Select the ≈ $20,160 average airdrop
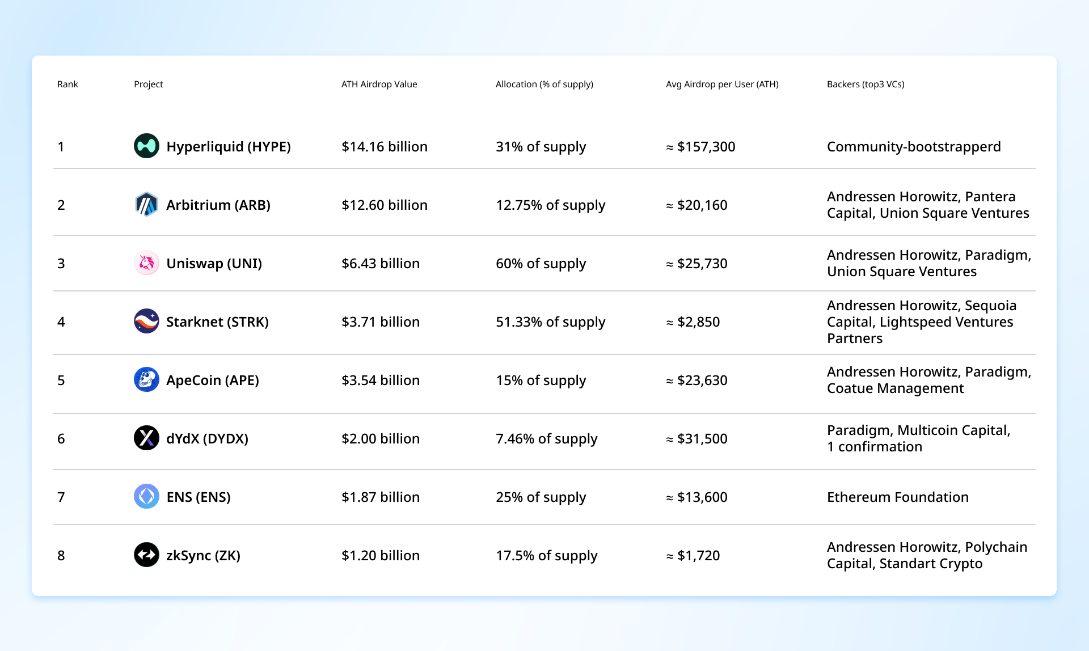The image size is (1089, 651). click(697, 205)
